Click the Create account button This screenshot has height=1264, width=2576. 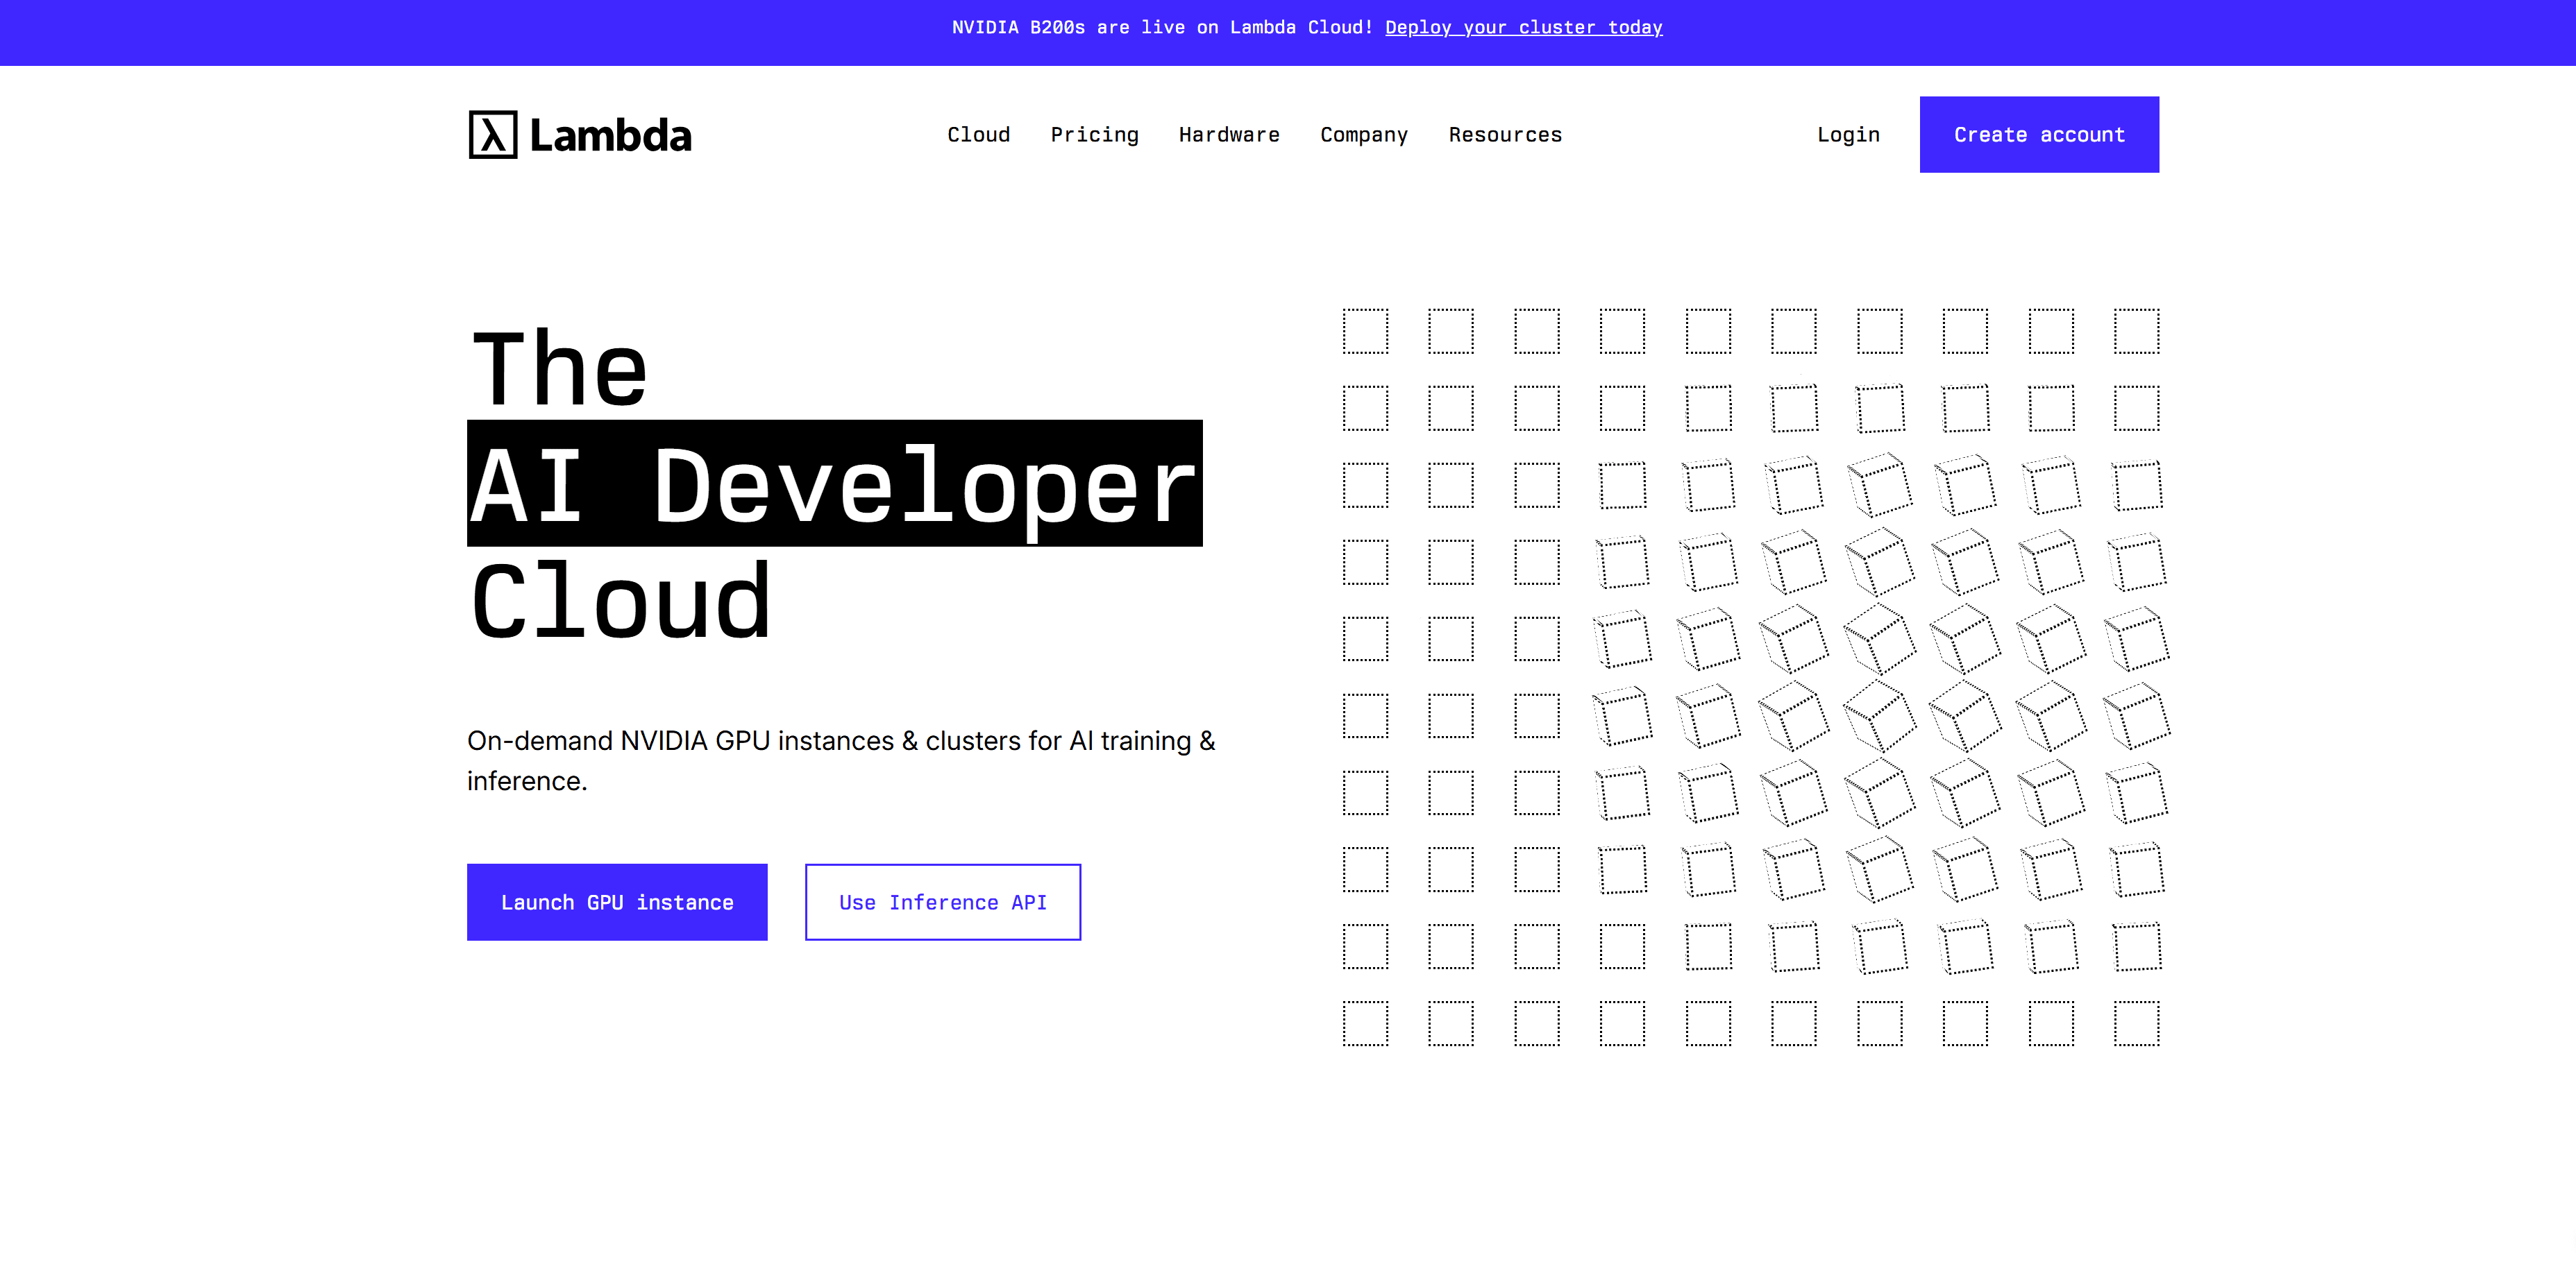coord(2039,135)
